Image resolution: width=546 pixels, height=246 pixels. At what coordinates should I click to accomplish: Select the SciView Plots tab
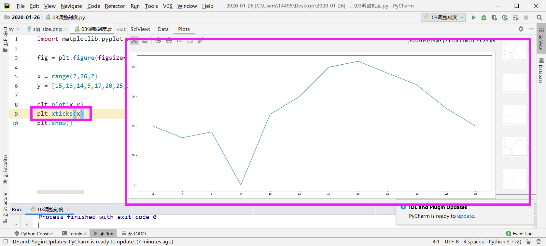click(x=184, y=29)
